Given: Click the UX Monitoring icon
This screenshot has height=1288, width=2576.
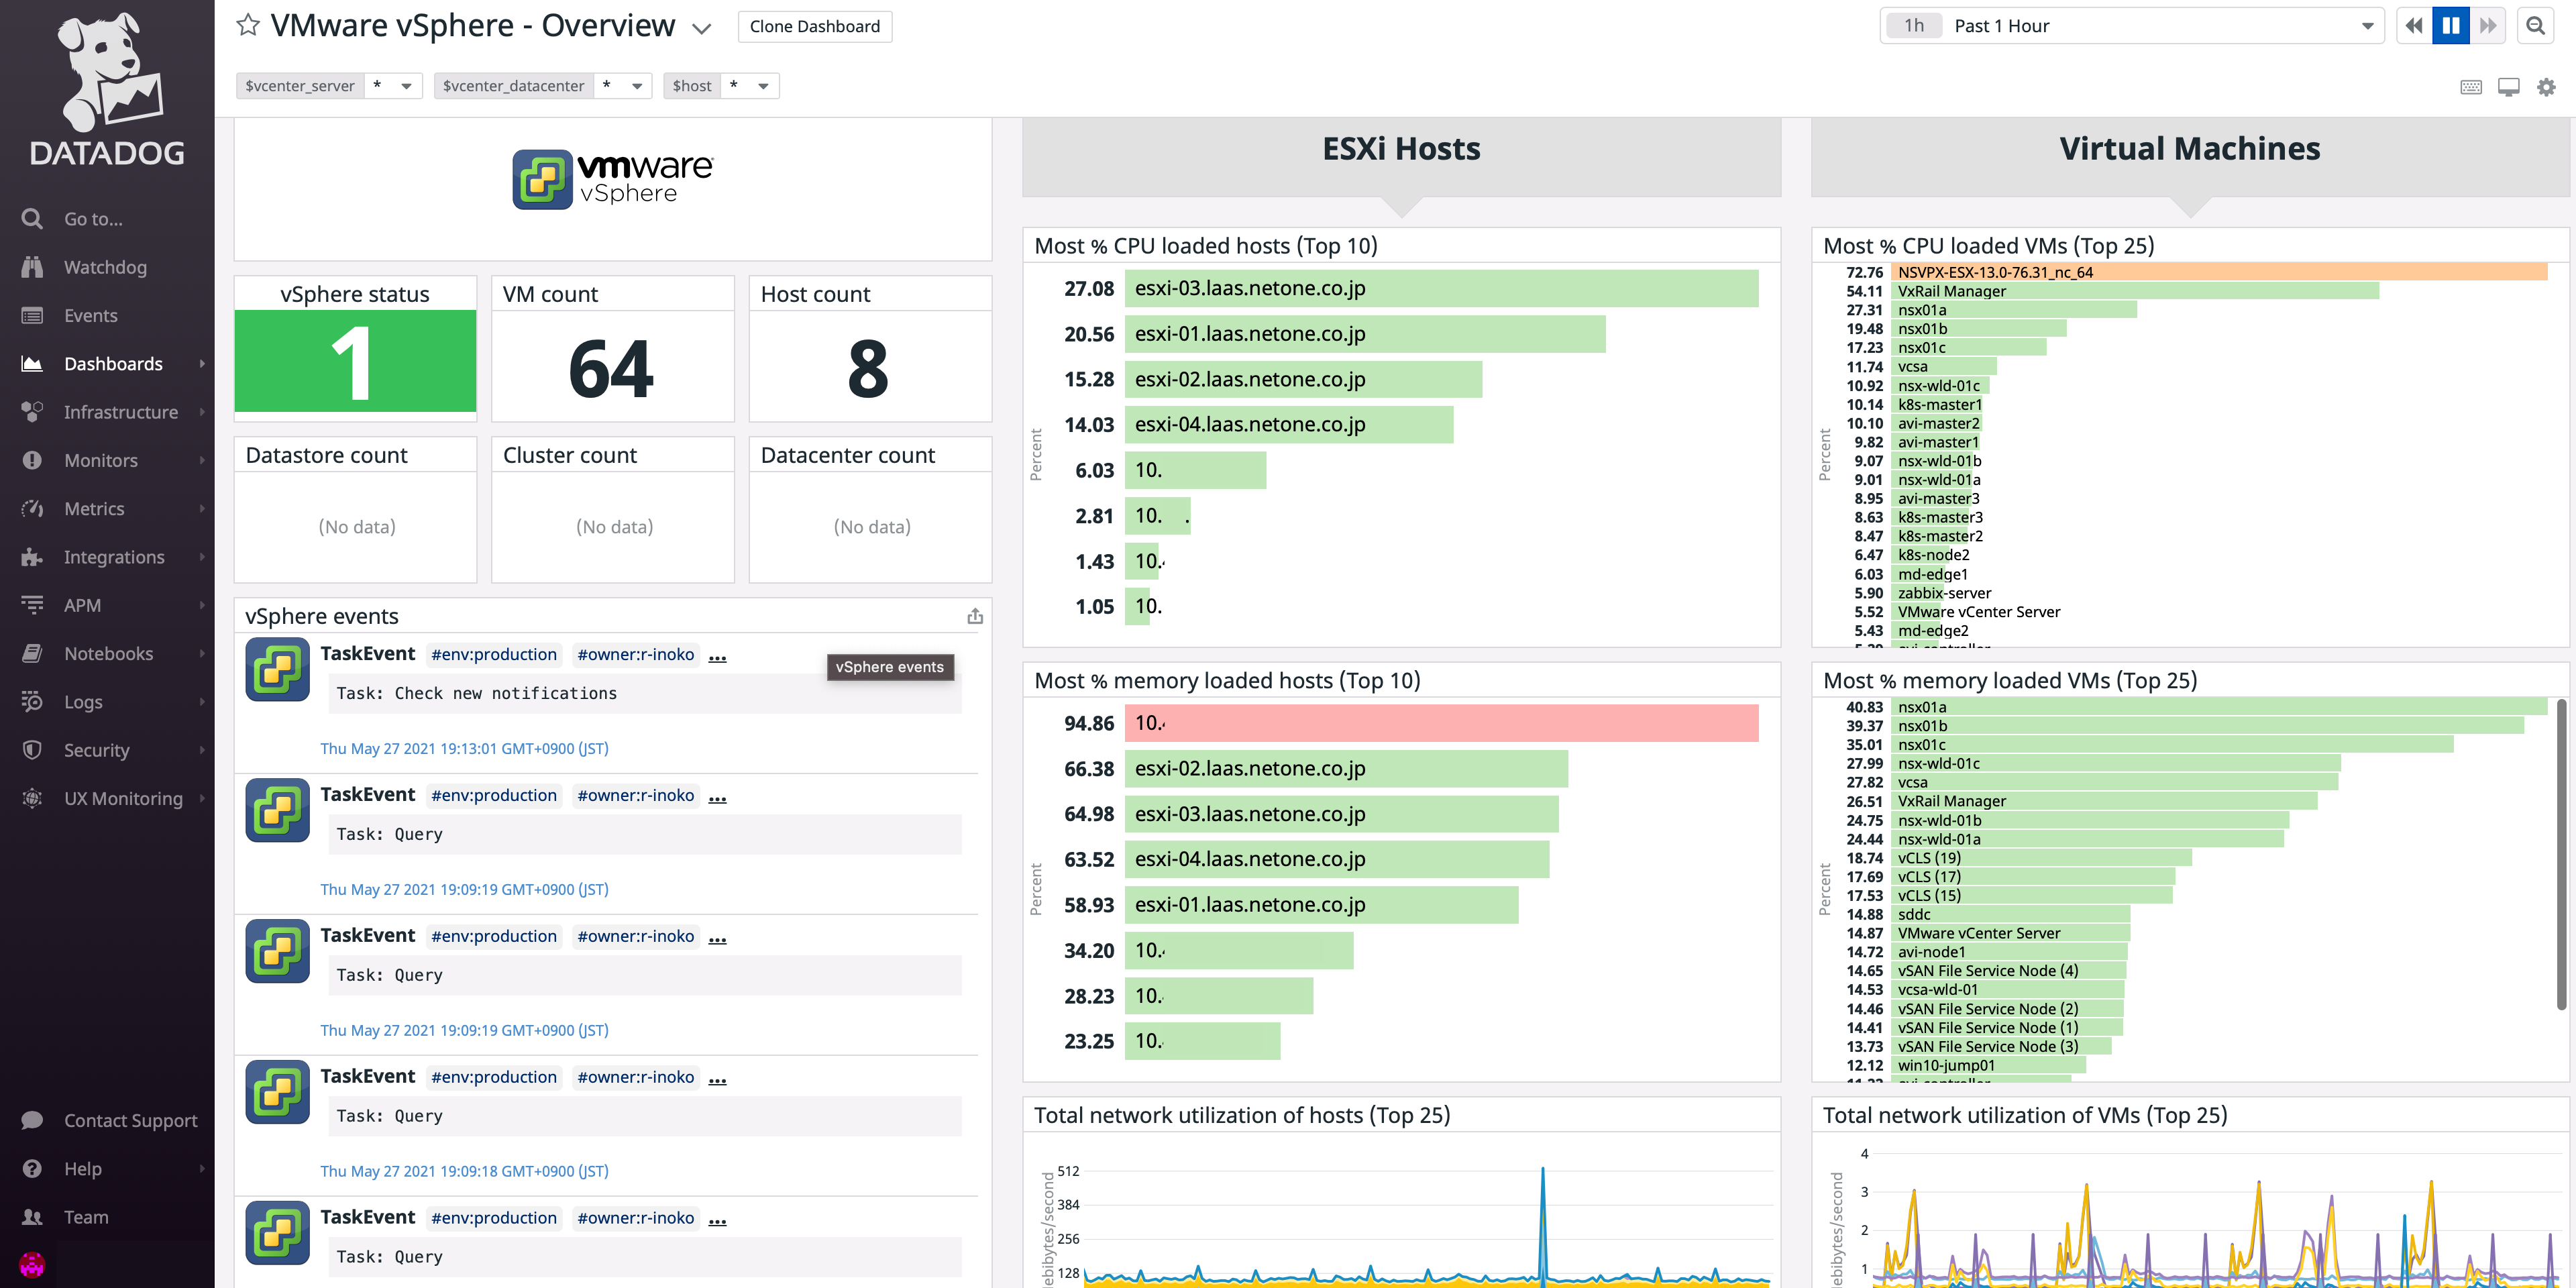Looking at the screenshot, I should pyautogui.click(x=32, y=798).
